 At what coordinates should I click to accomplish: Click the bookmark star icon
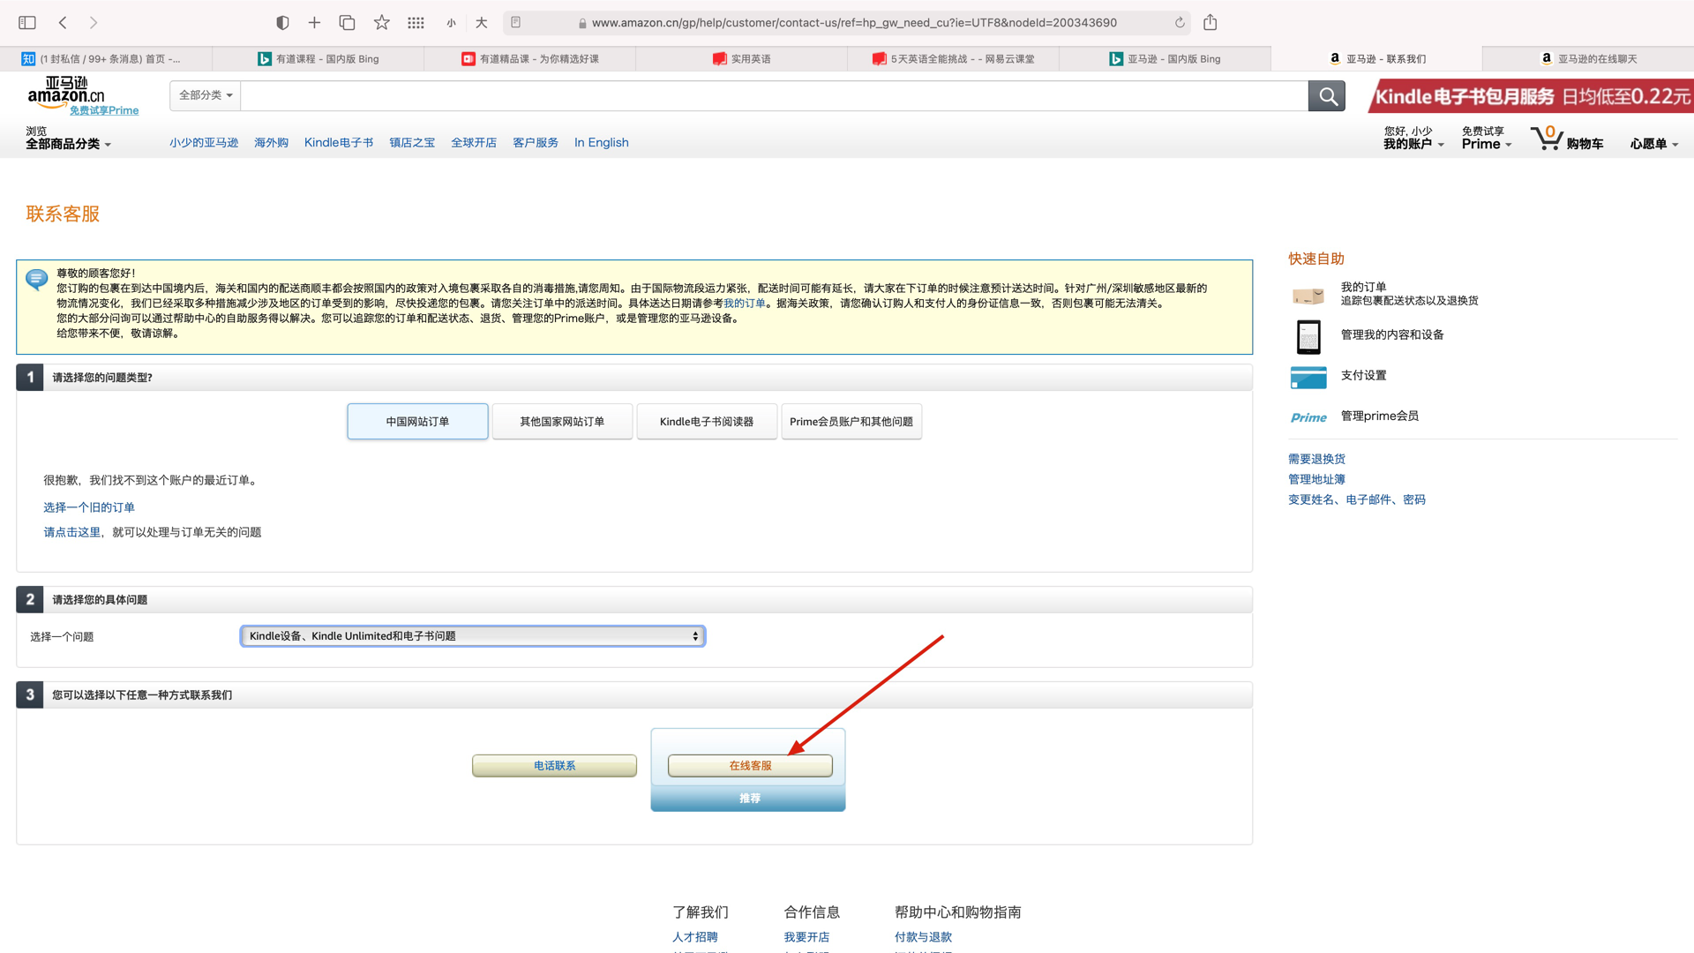coord(381,23)
